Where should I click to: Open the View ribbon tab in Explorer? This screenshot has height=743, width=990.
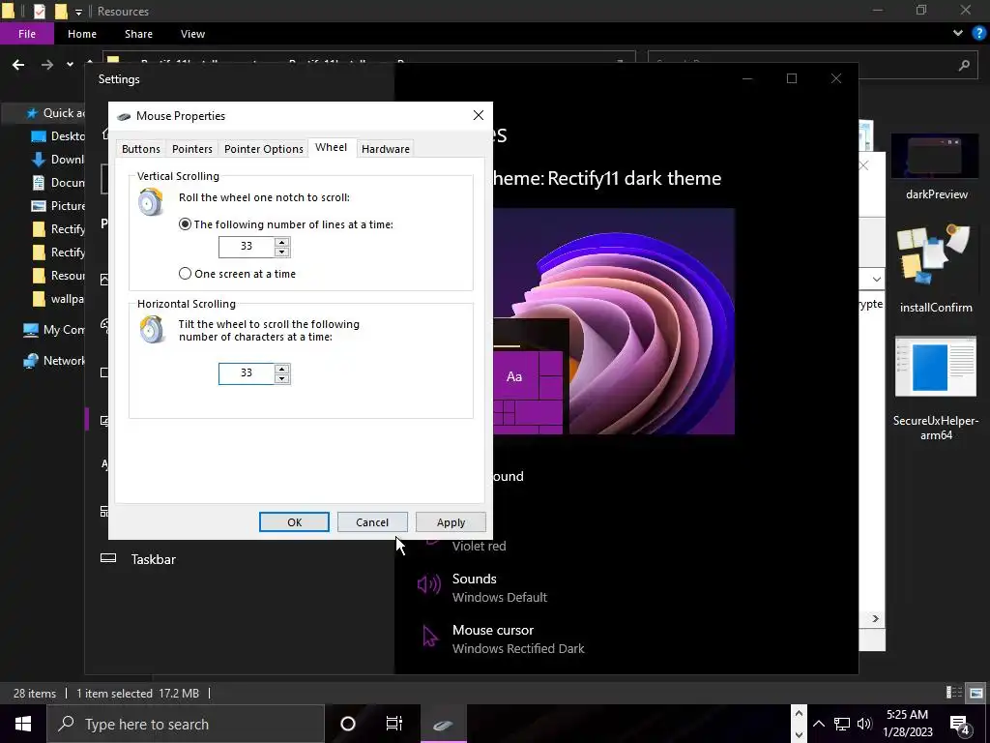pyautogui.click(x=192, y=34)
